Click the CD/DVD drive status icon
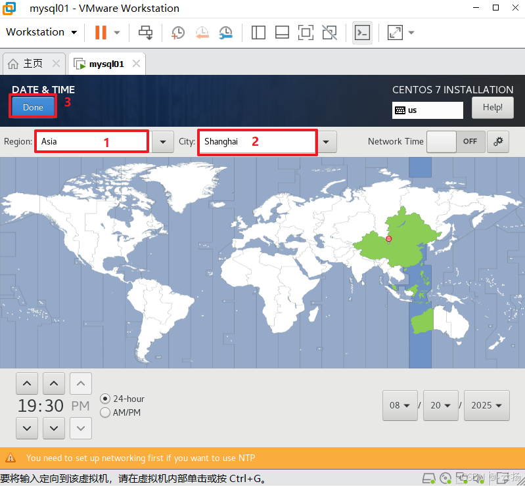 445,479
